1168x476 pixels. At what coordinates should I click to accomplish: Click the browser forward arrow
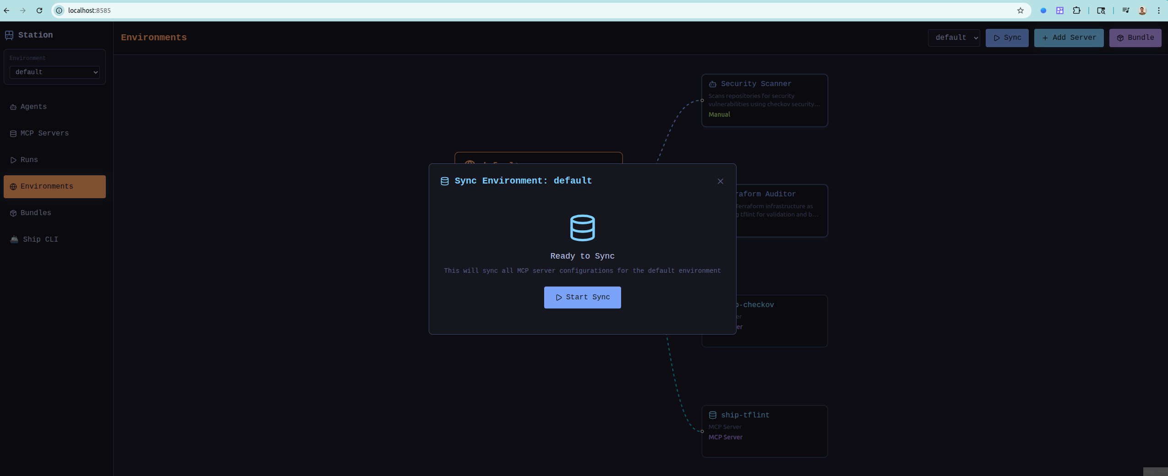point(23,11)
